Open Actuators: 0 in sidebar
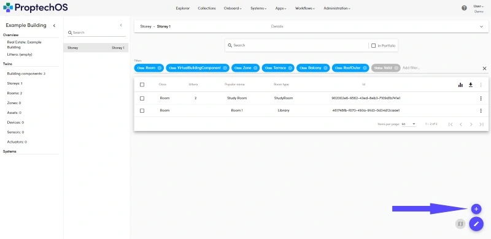The image size is (491, 239). pyautogui.click(x=17, y=142)
